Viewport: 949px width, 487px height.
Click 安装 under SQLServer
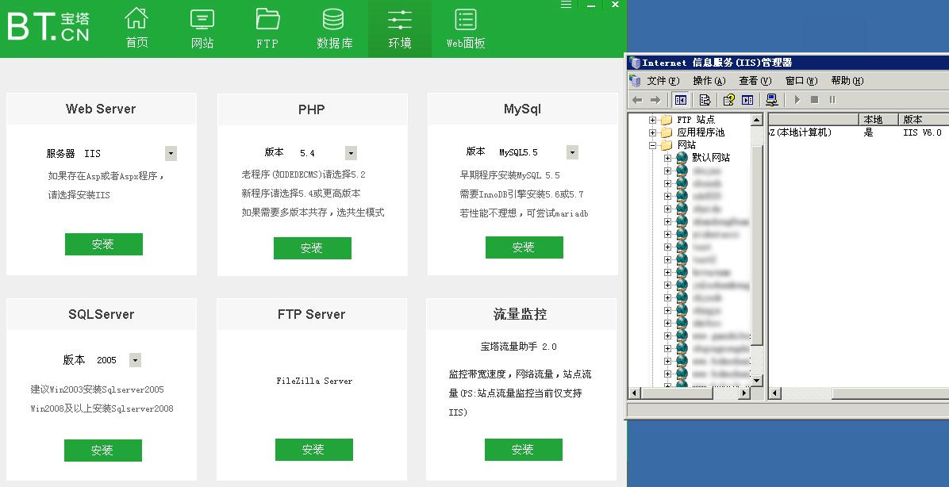103,451
